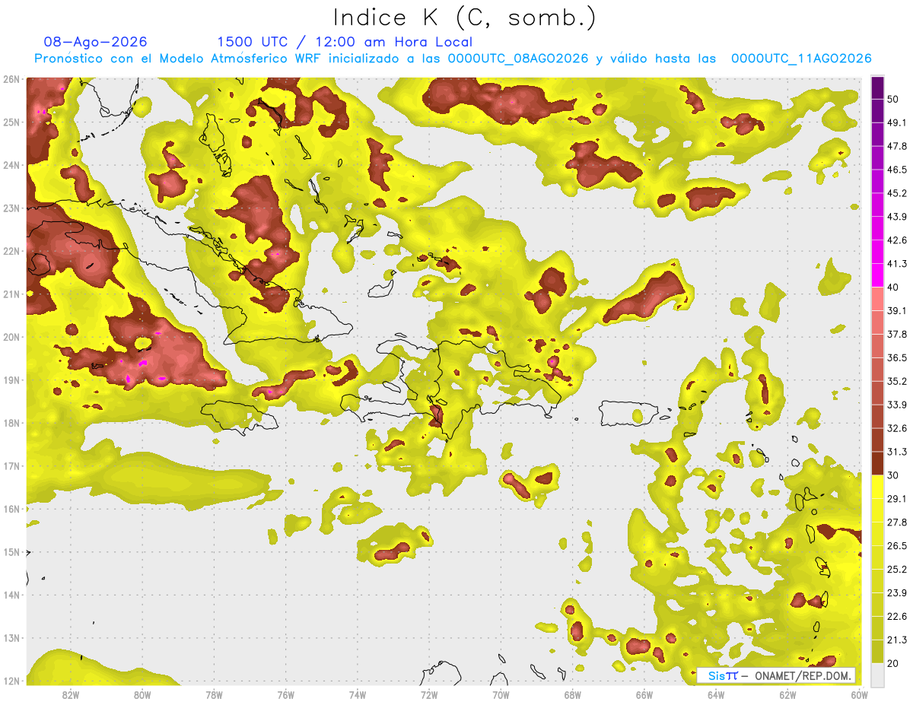Click the map title "Indice K (C, somb.)"
The width and height of the screenshot is (913, 705).
(x=464, y=17)
